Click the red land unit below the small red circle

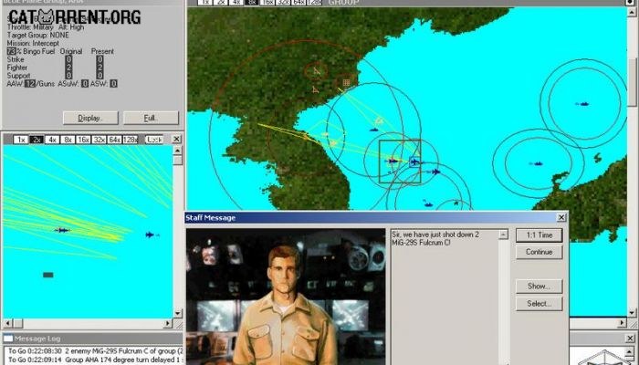click(316, 89)
